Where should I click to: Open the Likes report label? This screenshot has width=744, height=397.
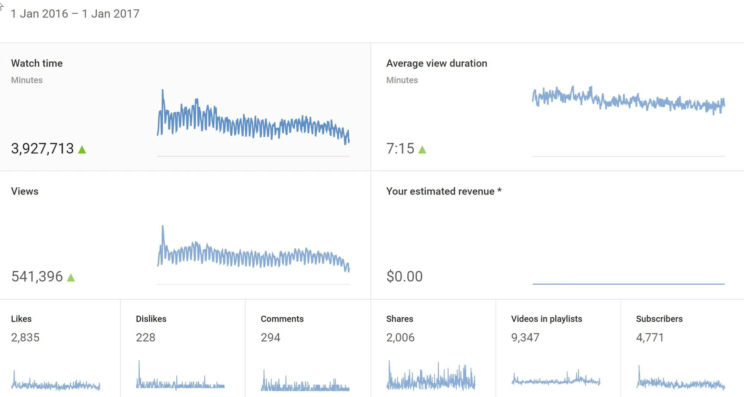(x=21, y=319)
